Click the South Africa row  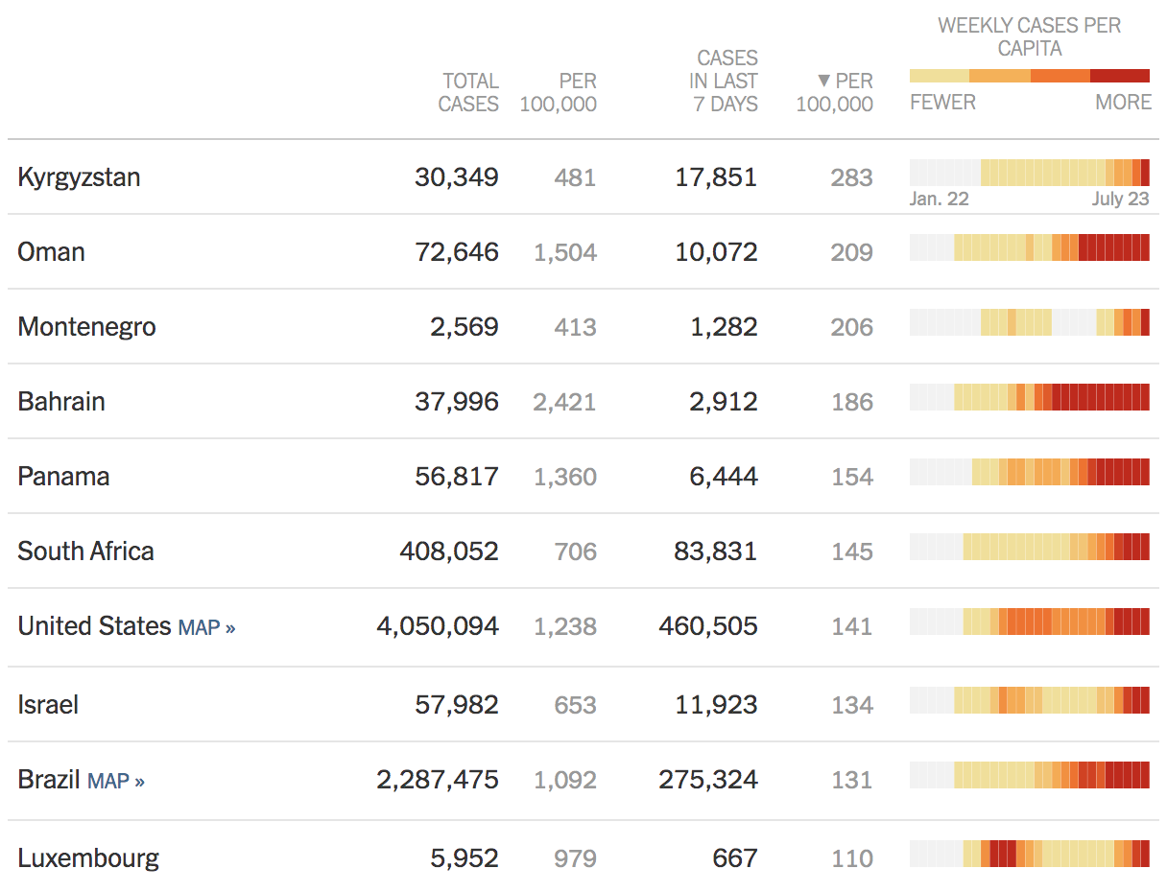pyautogui.click(x=86, y=552)
